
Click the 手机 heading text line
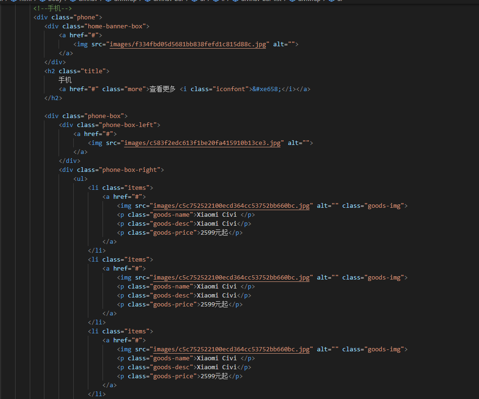point(65,80)
